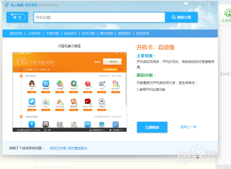Click the Kingsoft bird logo in title bar
231x169 pixels.
click(6, 5)
